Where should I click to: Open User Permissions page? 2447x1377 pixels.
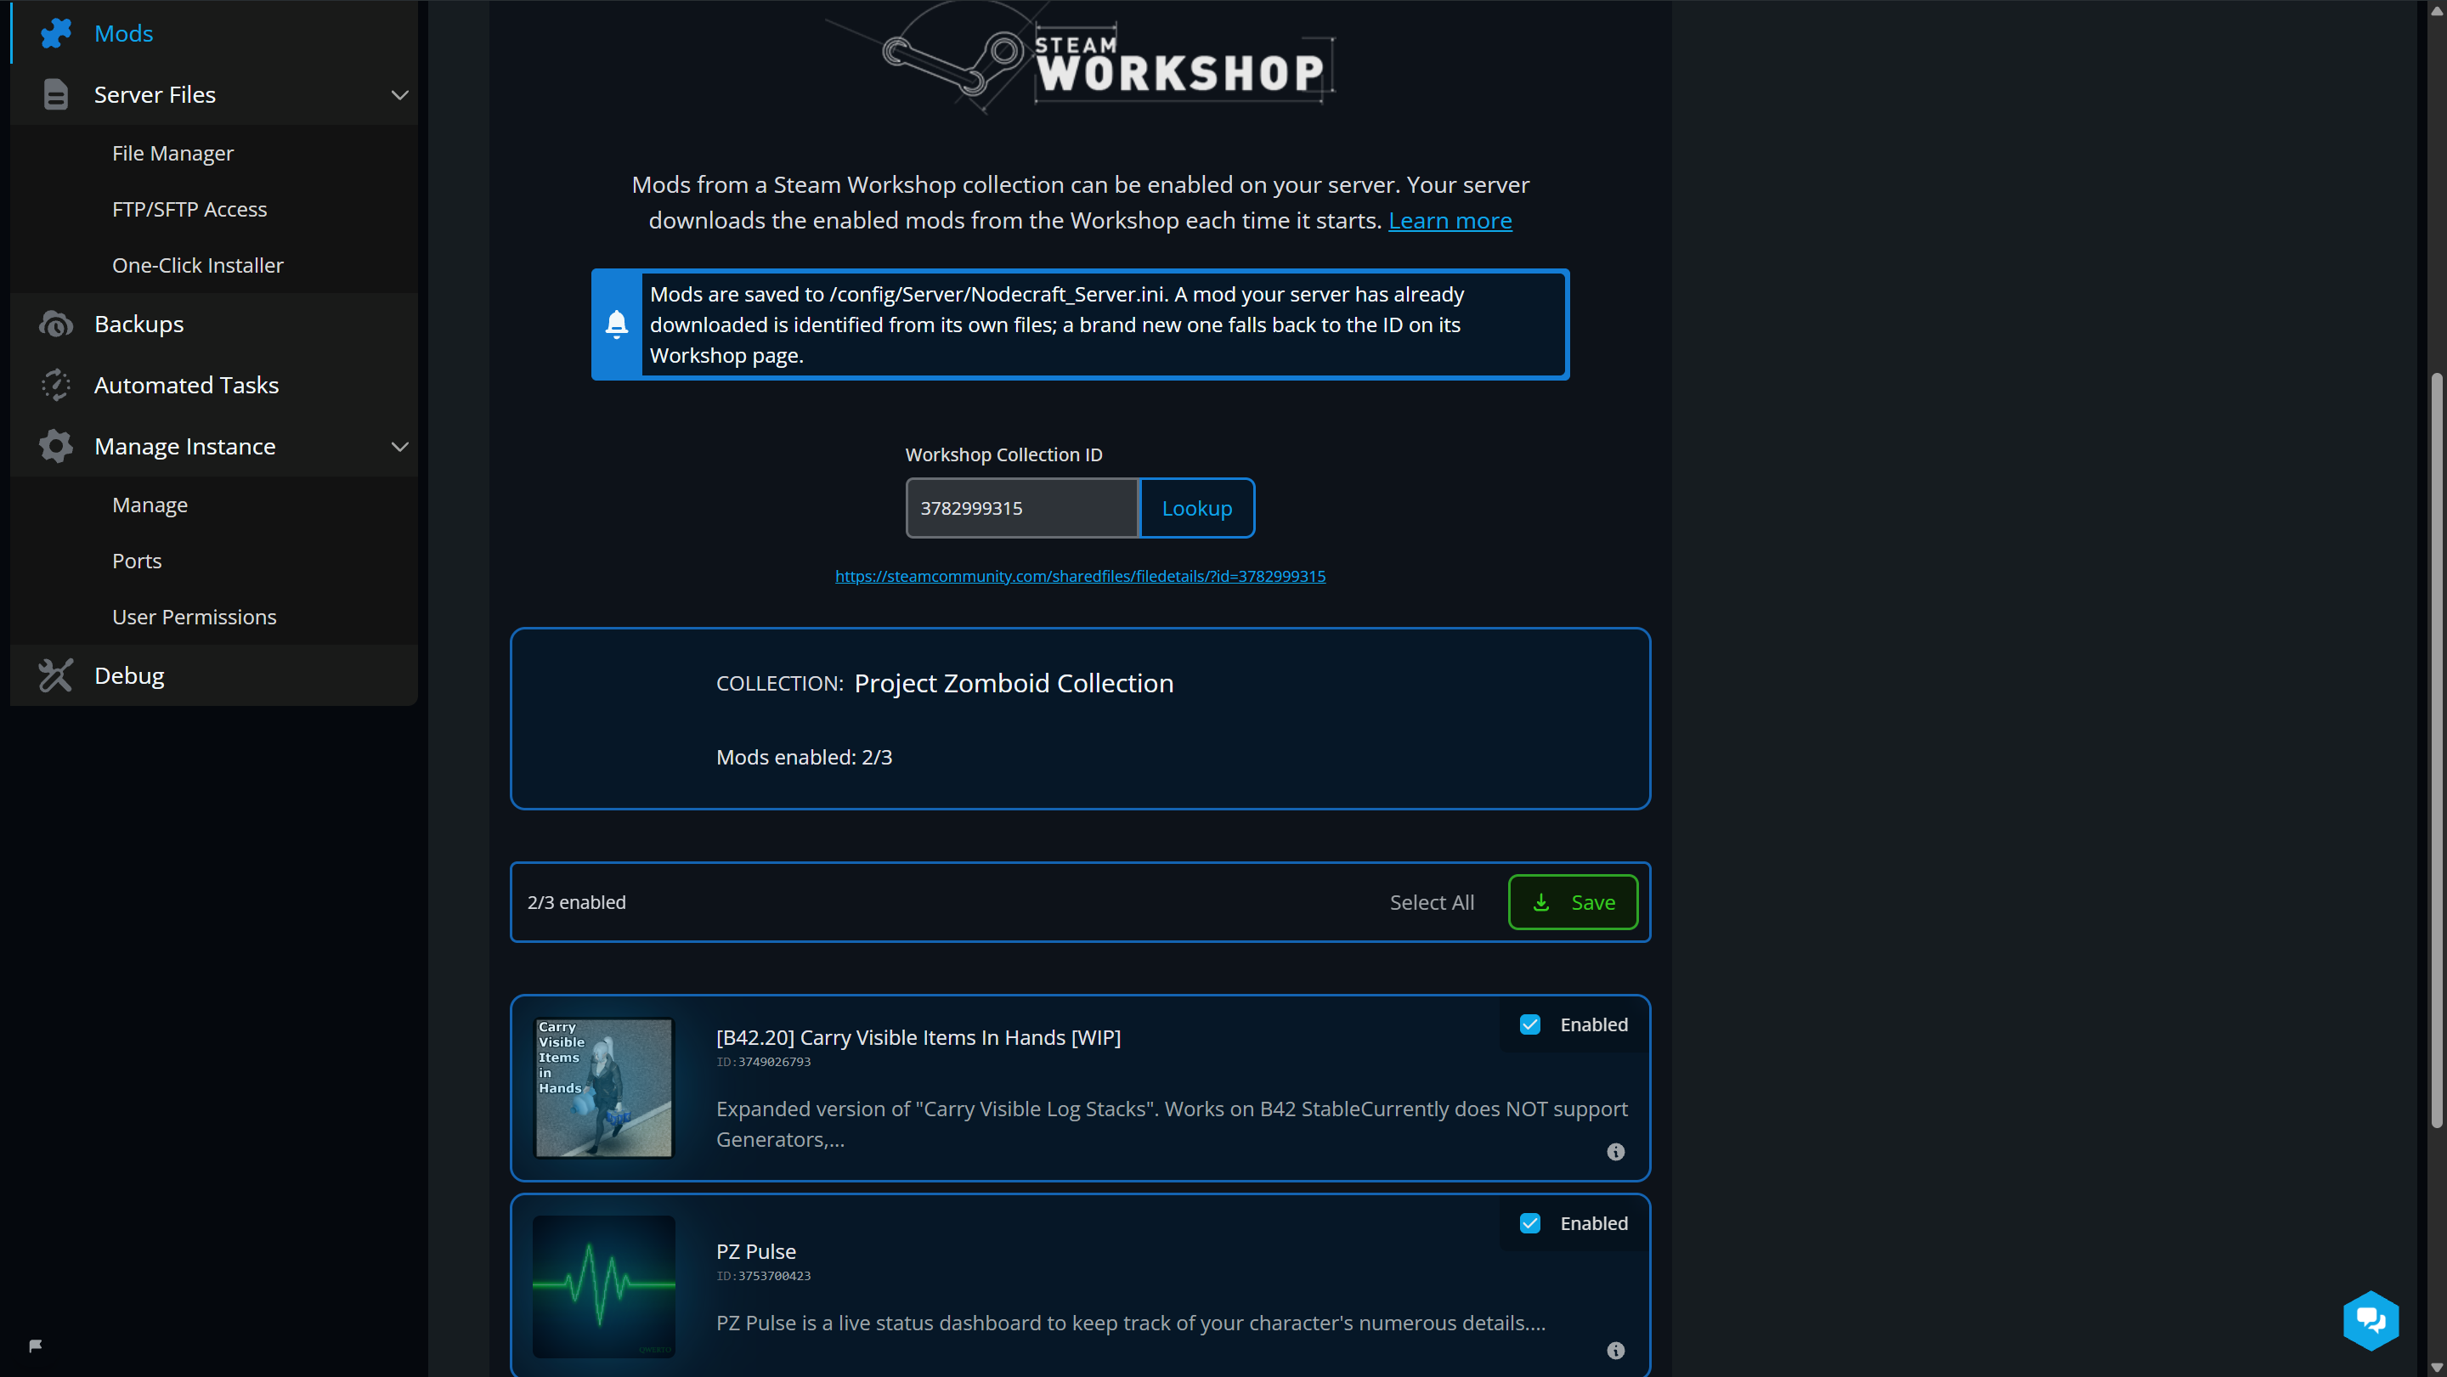click(194, 617)
